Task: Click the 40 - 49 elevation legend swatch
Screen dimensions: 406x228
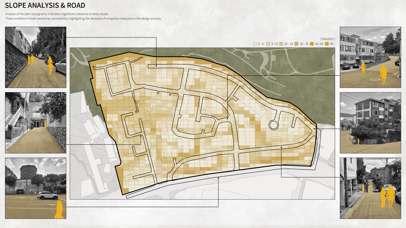Action: click(312, 44)
